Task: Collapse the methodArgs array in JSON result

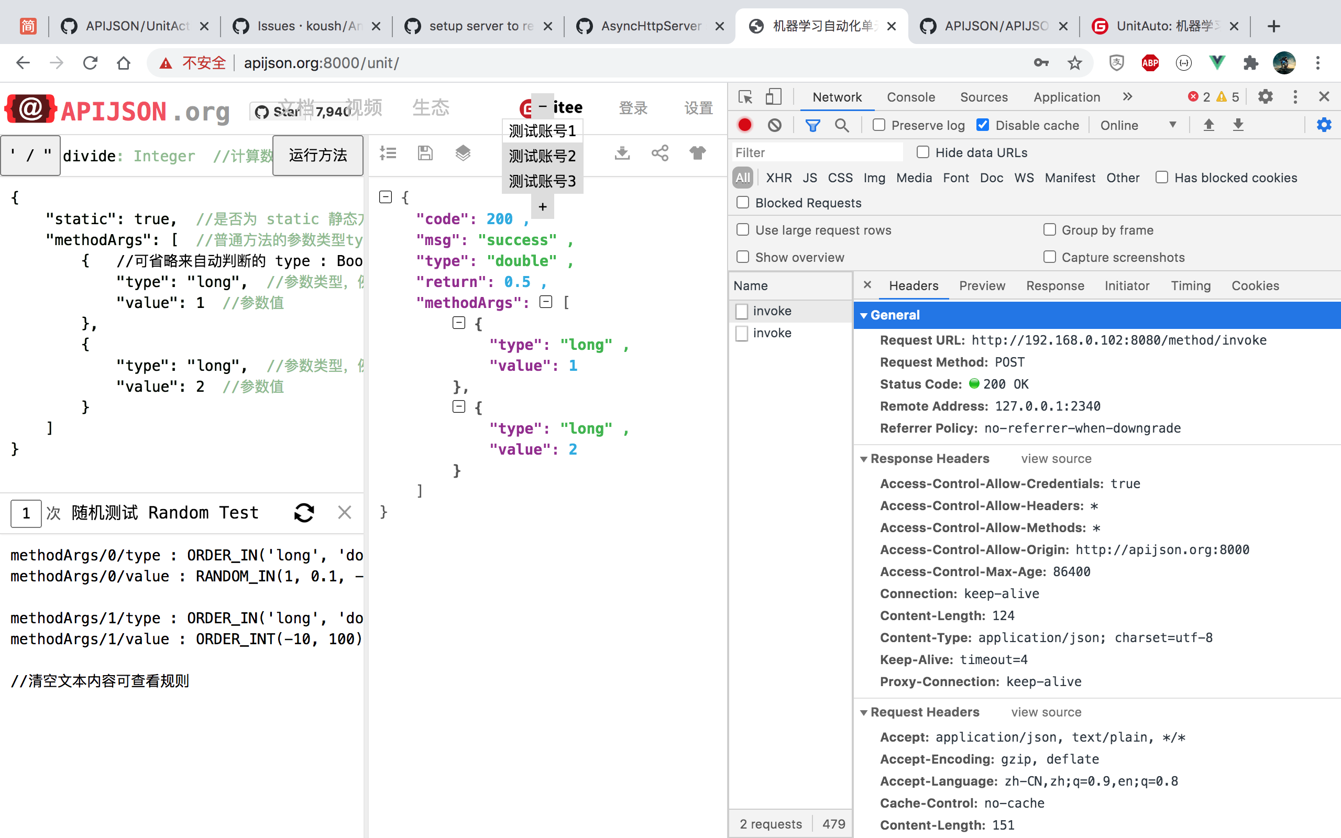Action: tap(546, 302)
